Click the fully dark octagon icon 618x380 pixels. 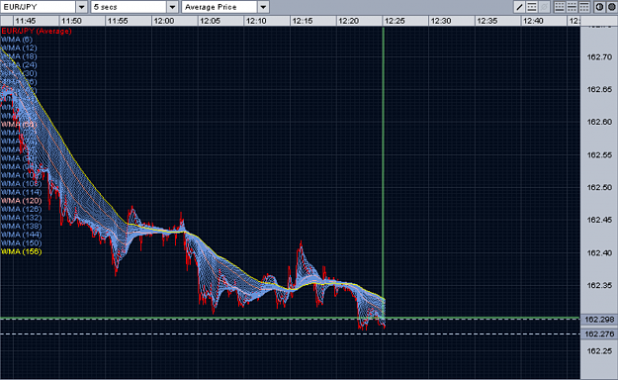[x=612, y=7]
